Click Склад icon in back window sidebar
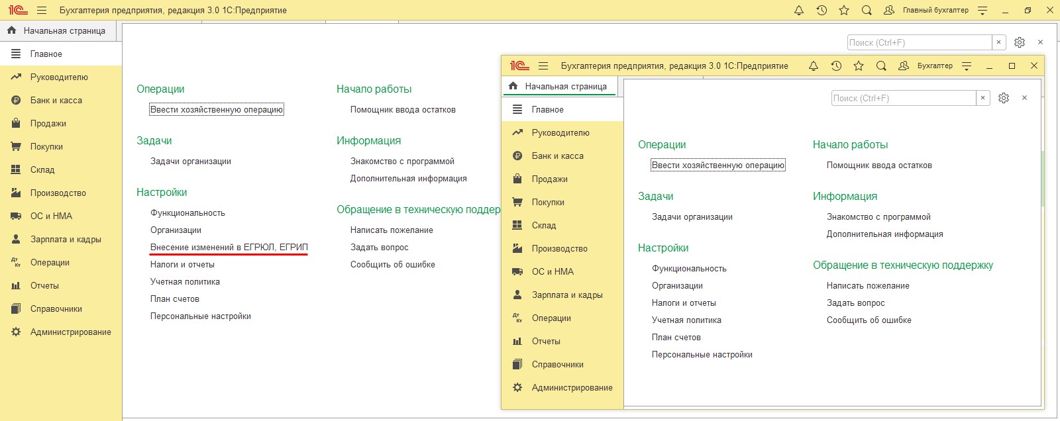Image resolution: width=1060 pixels, height=421 pixels. 16,169
